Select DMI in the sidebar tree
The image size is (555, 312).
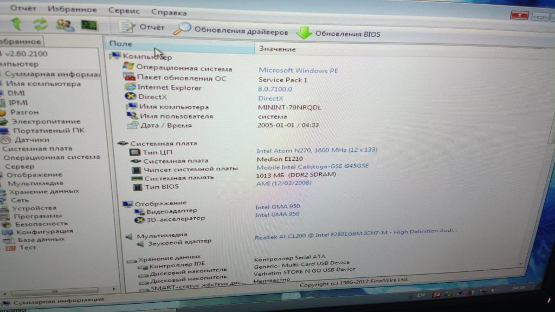click(16, 93)
